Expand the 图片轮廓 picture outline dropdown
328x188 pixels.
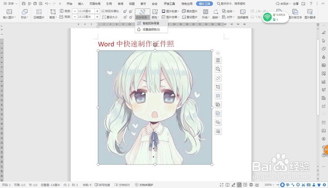click(171, 11)
